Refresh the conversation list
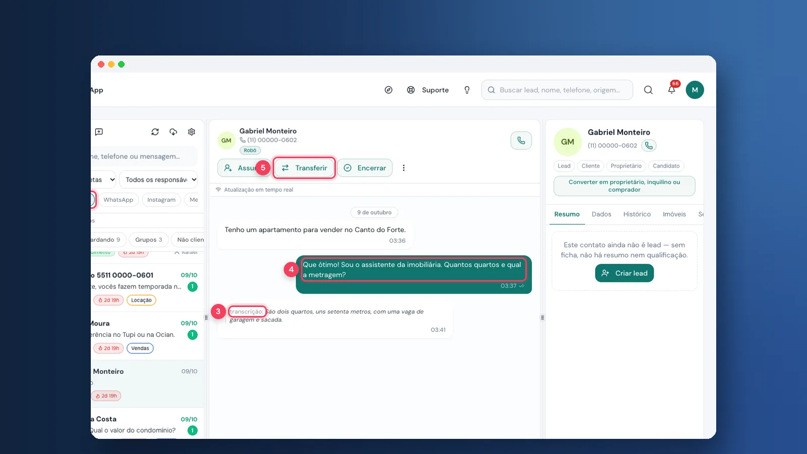 [x=155, y=132]
